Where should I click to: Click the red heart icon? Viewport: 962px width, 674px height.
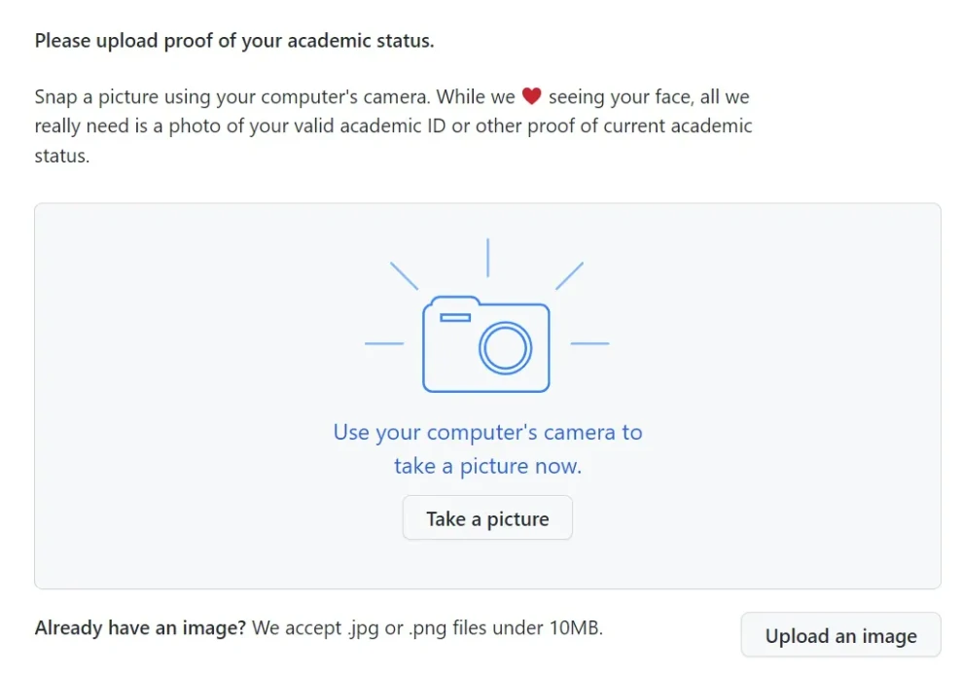click(531, 96)
